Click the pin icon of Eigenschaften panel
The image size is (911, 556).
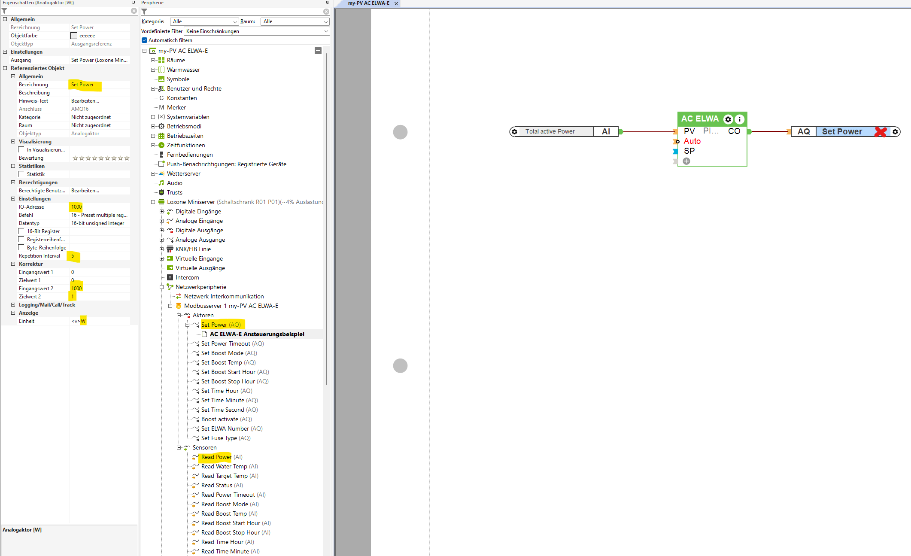tap(134, 3)
